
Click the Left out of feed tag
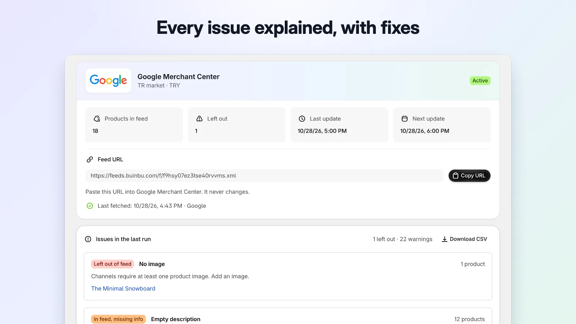[x=113, y=264]
